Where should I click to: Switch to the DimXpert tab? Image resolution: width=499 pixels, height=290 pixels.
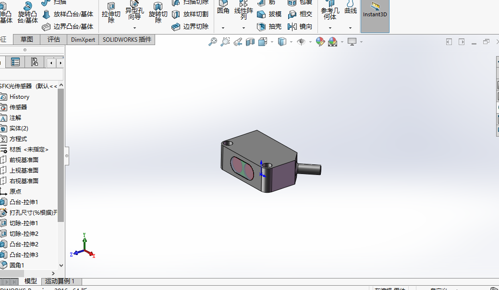pos(83,39)
